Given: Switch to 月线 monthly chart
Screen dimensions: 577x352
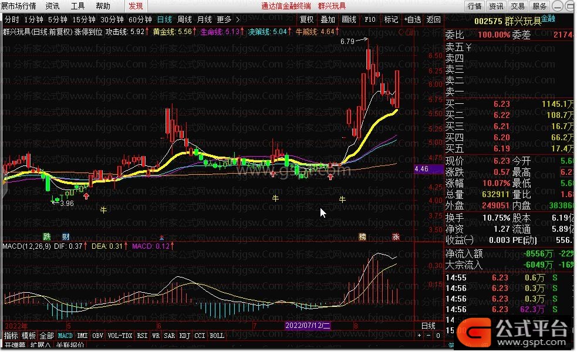Looking at the screenshot, I should point(204,19).
